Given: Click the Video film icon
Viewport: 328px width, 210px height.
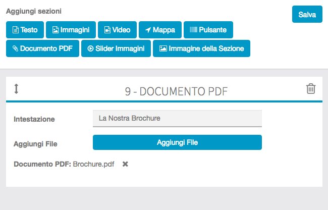Looking at the screenshot, I should click(107, 30).
